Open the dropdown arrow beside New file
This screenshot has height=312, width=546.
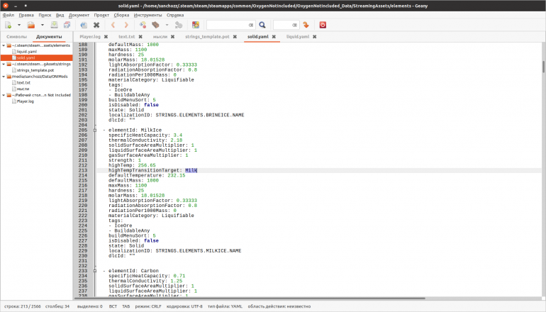point(18,25)
